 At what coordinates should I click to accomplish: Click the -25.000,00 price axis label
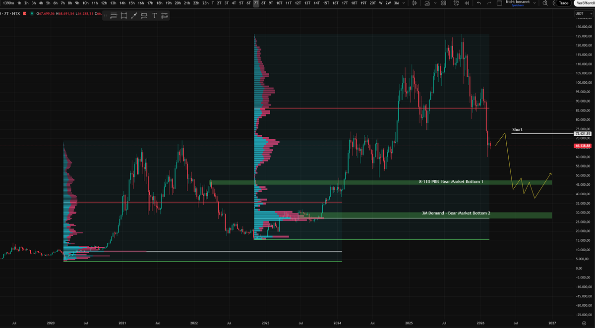point(584,315)
